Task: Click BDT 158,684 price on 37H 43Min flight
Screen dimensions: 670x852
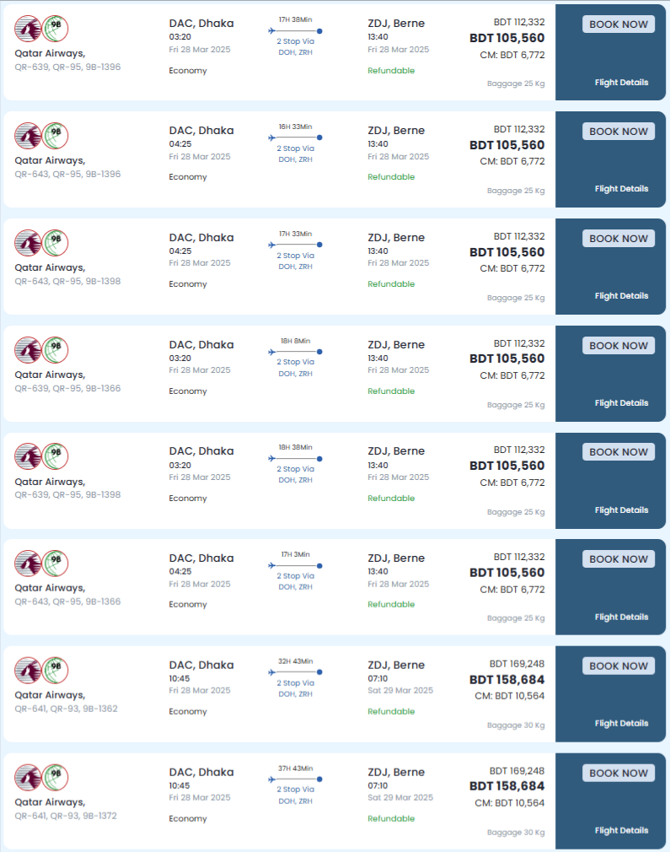Action: (507, 786)
